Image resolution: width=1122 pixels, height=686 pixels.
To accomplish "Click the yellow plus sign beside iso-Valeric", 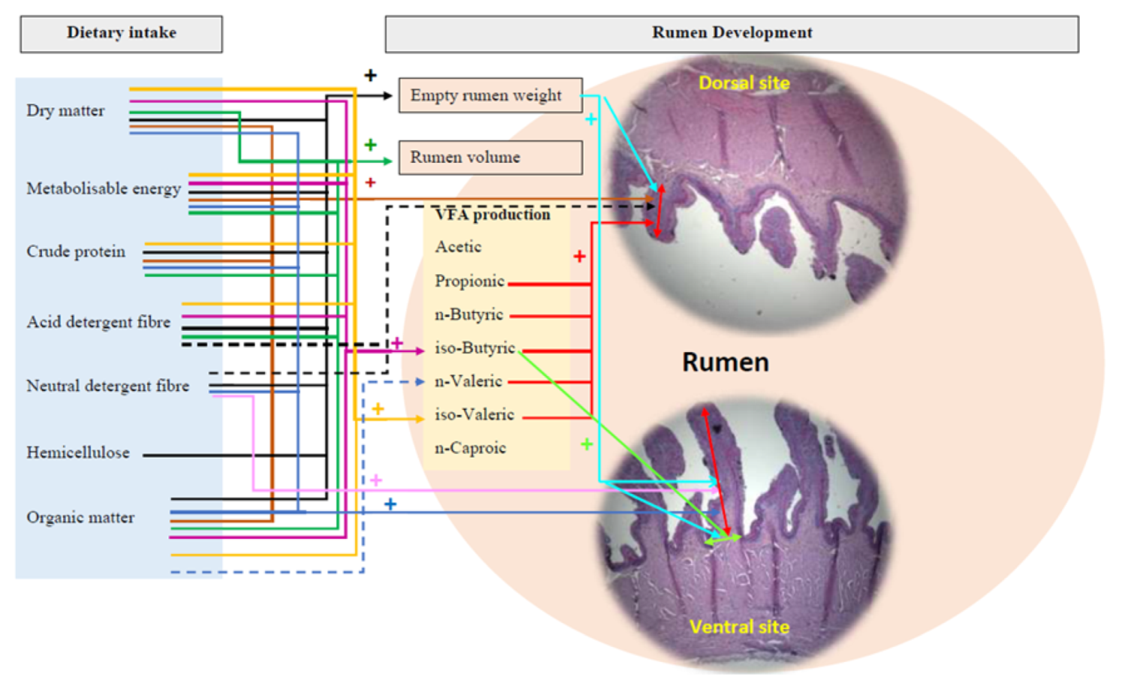I will [x=378, y=409].
